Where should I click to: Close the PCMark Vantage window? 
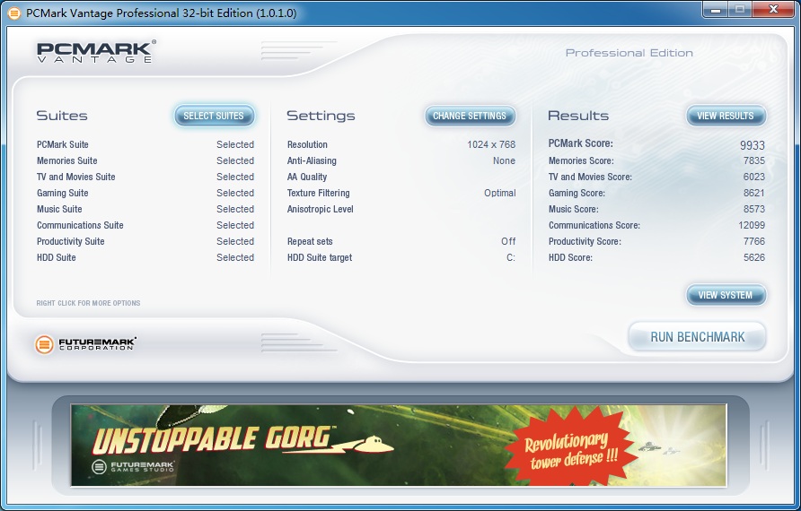click(773, 10)
